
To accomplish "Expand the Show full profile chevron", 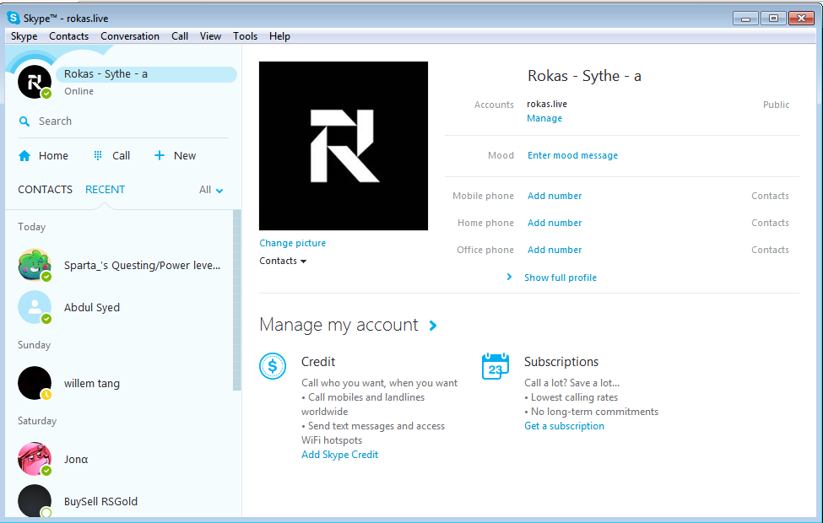I will [509, 277].
